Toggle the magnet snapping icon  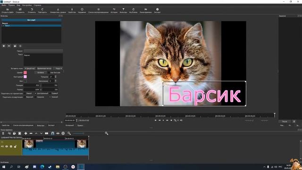click(x=52, y=133)
